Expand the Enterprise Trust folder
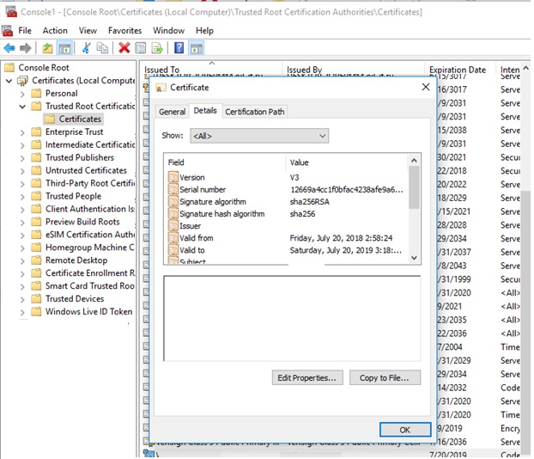The height and width of the screenshot is (459, 534). (x=23, y=132)
